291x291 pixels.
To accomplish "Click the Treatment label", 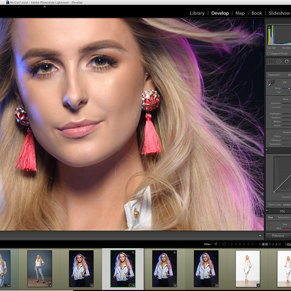I will click(x=274, y=75).
